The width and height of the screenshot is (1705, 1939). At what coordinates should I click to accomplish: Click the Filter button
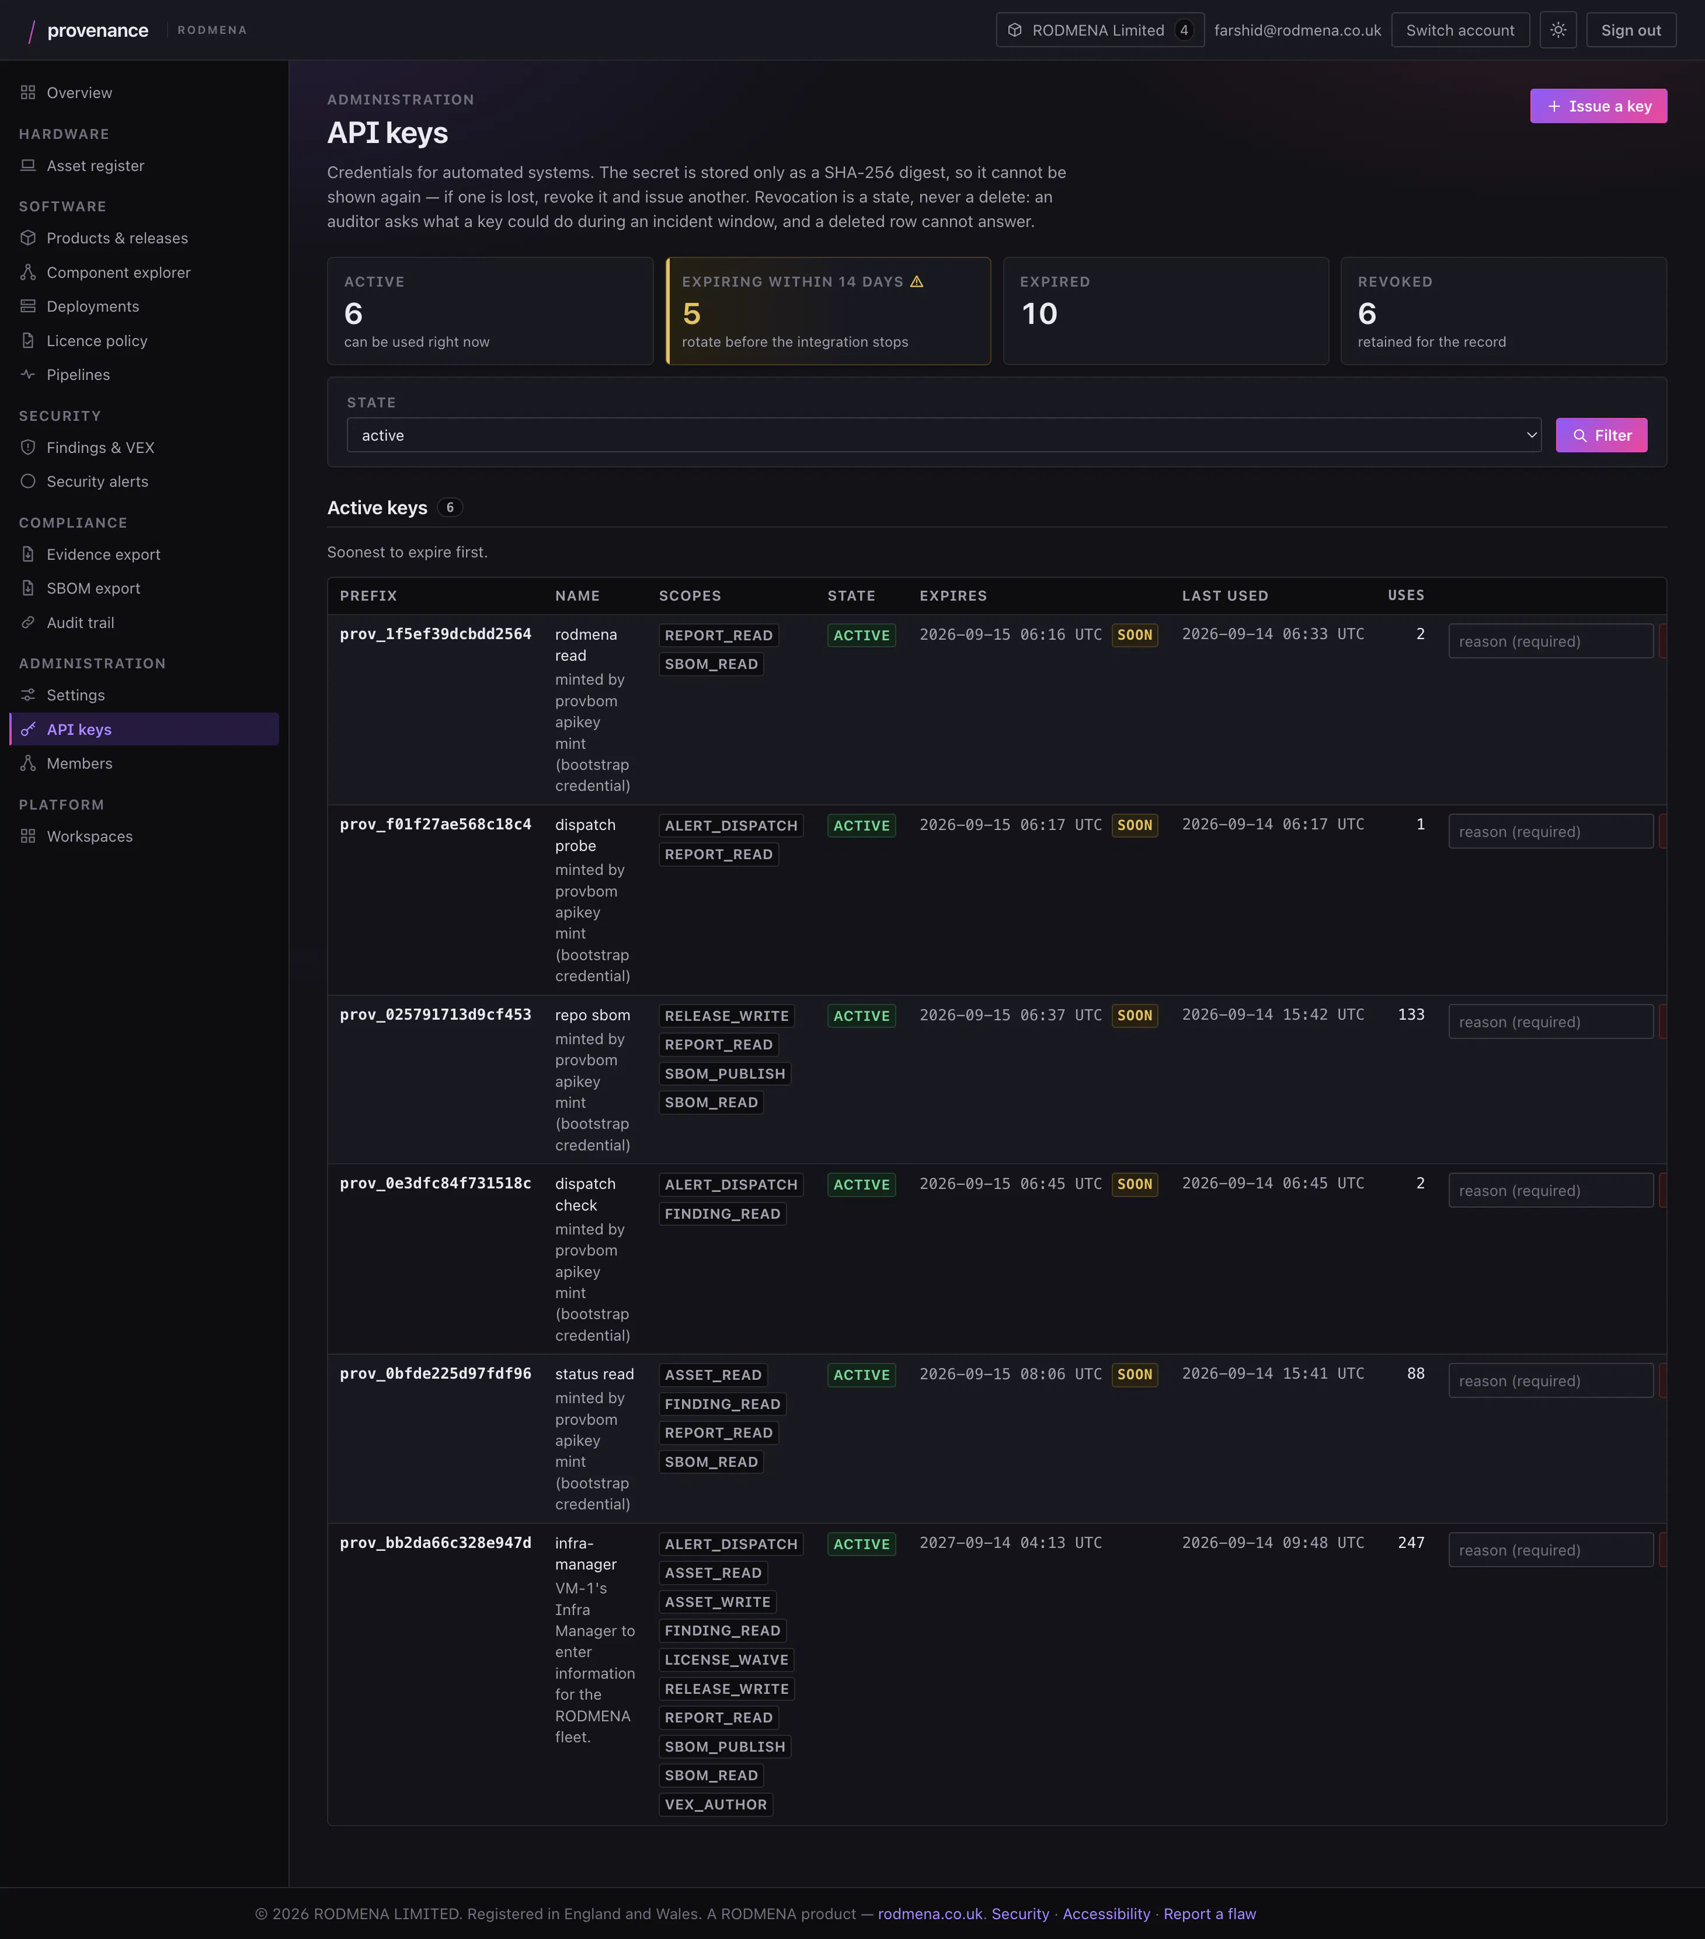(x=1602, y=435)
